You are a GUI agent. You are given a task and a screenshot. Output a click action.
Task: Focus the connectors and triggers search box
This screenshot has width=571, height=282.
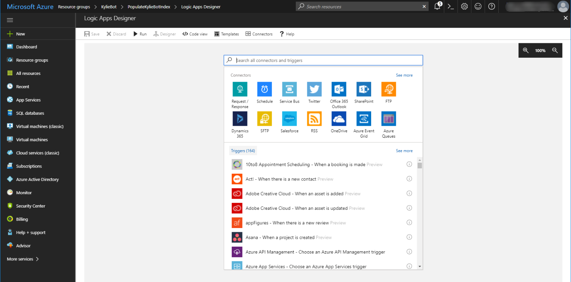[327, 60]
